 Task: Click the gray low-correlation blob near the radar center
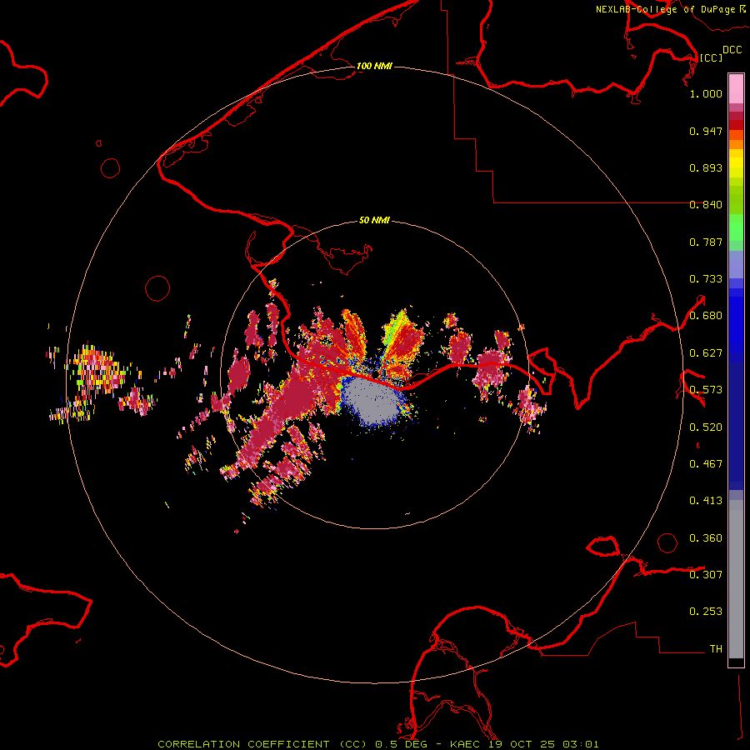pos(374,399)
